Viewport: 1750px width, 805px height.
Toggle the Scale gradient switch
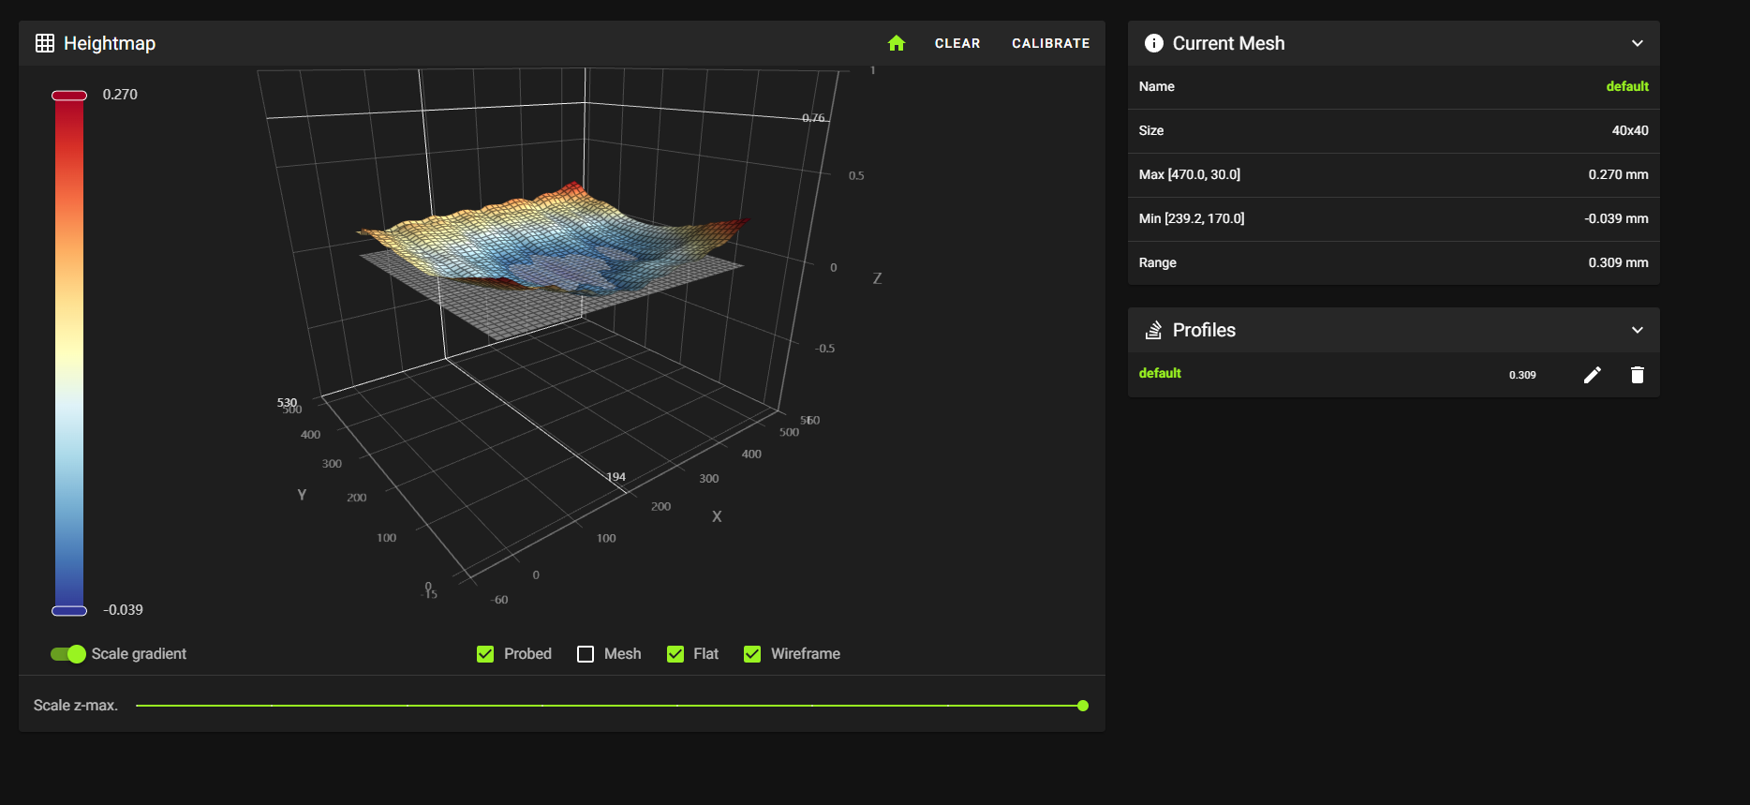coord(68,654)
